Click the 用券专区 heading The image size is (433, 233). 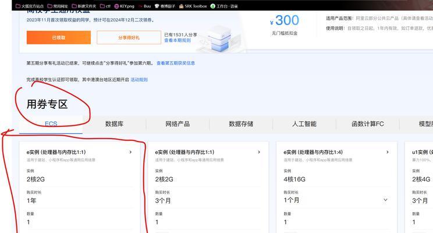click(47, 104)
